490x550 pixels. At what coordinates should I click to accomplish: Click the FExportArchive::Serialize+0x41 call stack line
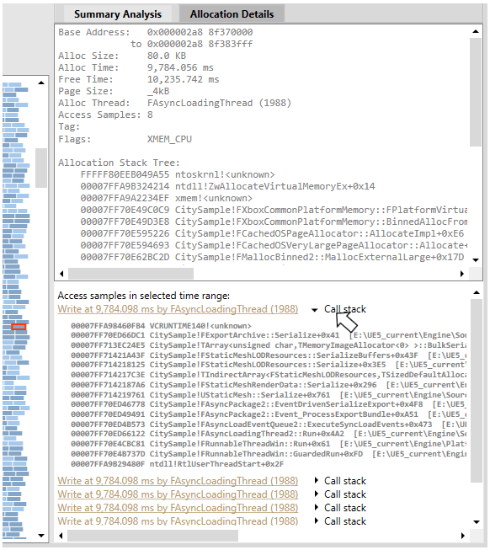click(x=269, y=335)
